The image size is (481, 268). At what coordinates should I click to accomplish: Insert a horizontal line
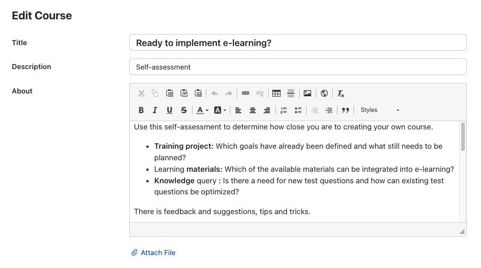click(291, 93)
